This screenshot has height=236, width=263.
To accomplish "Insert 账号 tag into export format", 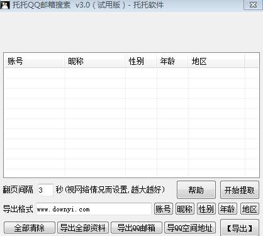I will tap(164, 209).
